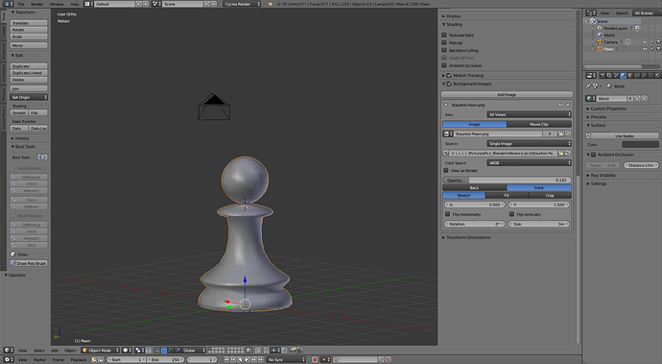
Task: Click the Duplicate Linked button
Action: tap(29, 73)
